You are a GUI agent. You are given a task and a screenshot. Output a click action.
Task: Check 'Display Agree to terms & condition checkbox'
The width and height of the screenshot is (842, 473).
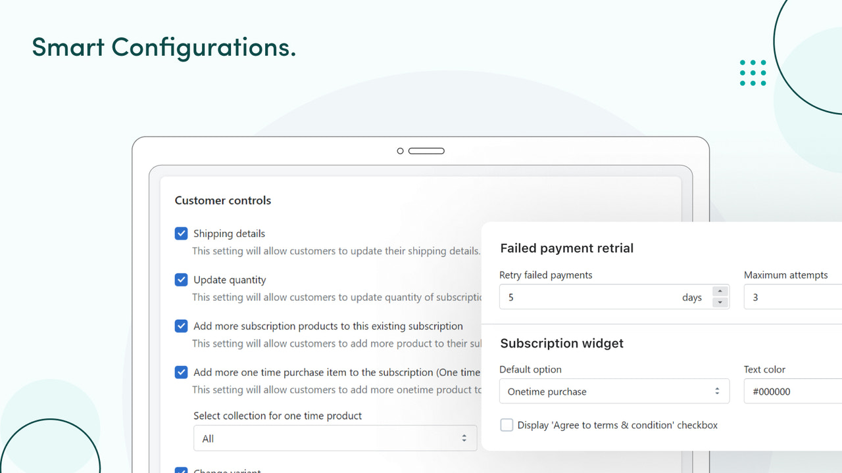[507, 425]
